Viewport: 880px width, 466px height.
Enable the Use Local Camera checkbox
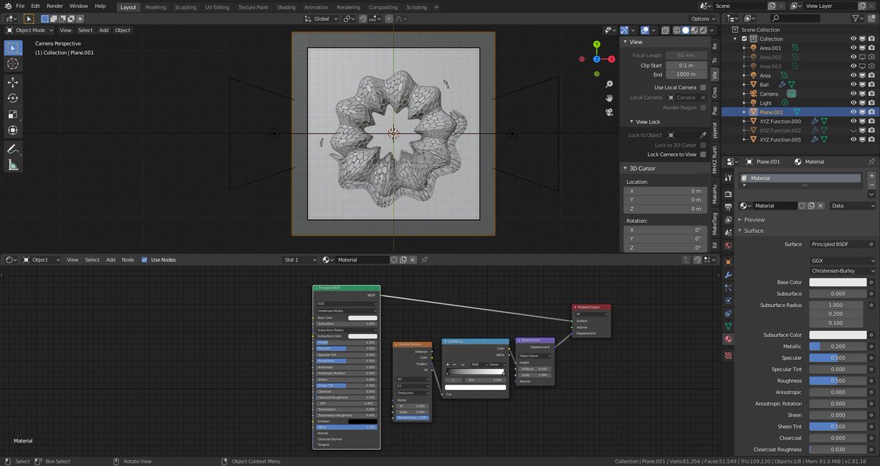[x=703, y=87]
